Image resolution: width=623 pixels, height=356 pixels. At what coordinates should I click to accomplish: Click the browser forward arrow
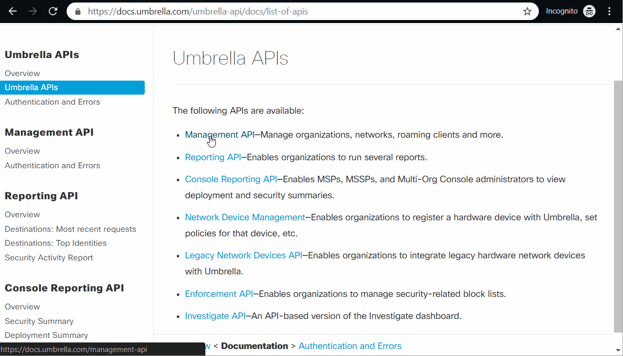(x=33, y=11)
